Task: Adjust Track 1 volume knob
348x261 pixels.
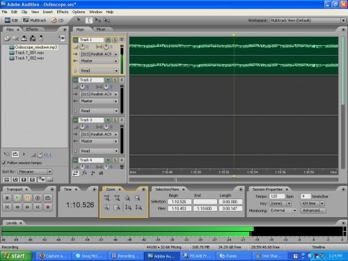Action: pos(82,47)
